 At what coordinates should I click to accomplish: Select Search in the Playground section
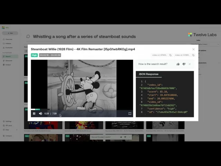tap(10, 56)
